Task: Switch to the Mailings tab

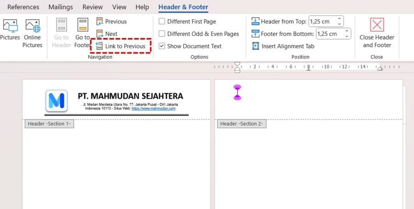Action: click(x=61, y=7)
